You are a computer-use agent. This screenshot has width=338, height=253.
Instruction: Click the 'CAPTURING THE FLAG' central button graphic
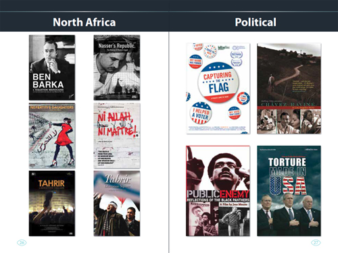pyautogui.click(x=218, y=82)
